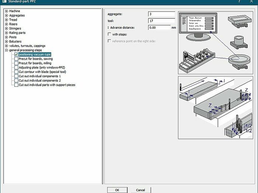This screenshot has height=193, width=258.
Task: Click the Cancel button
Action: pos(140,190)
